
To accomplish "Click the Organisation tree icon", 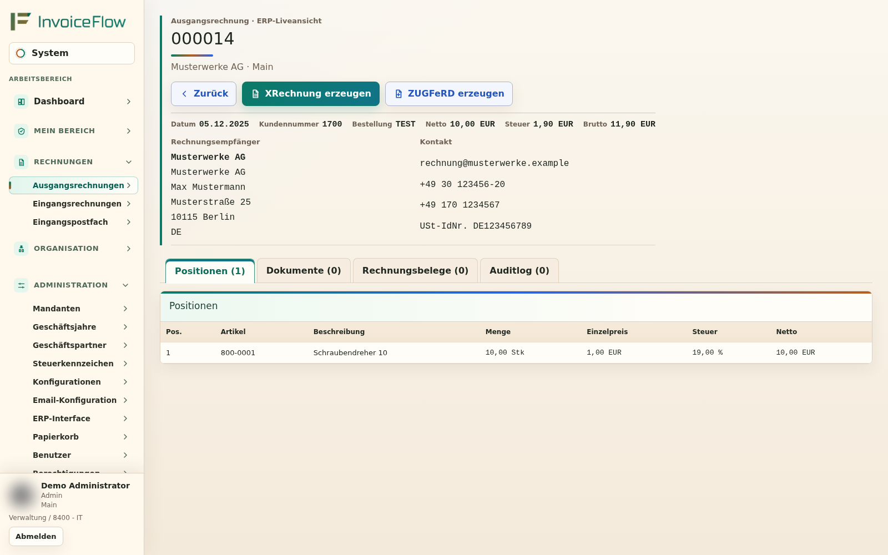I will [x=21, y=249].
